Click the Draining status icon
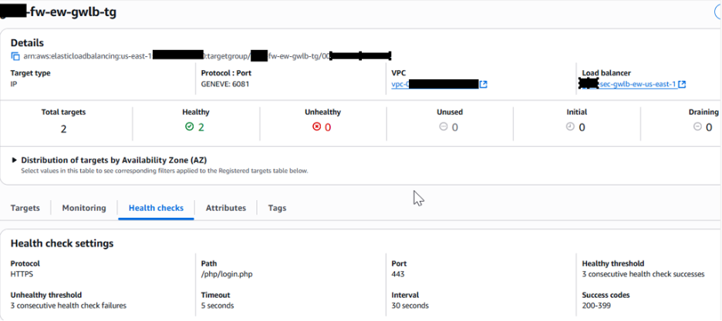The width and height of the screenshot is (722, 321). point(697,127)
